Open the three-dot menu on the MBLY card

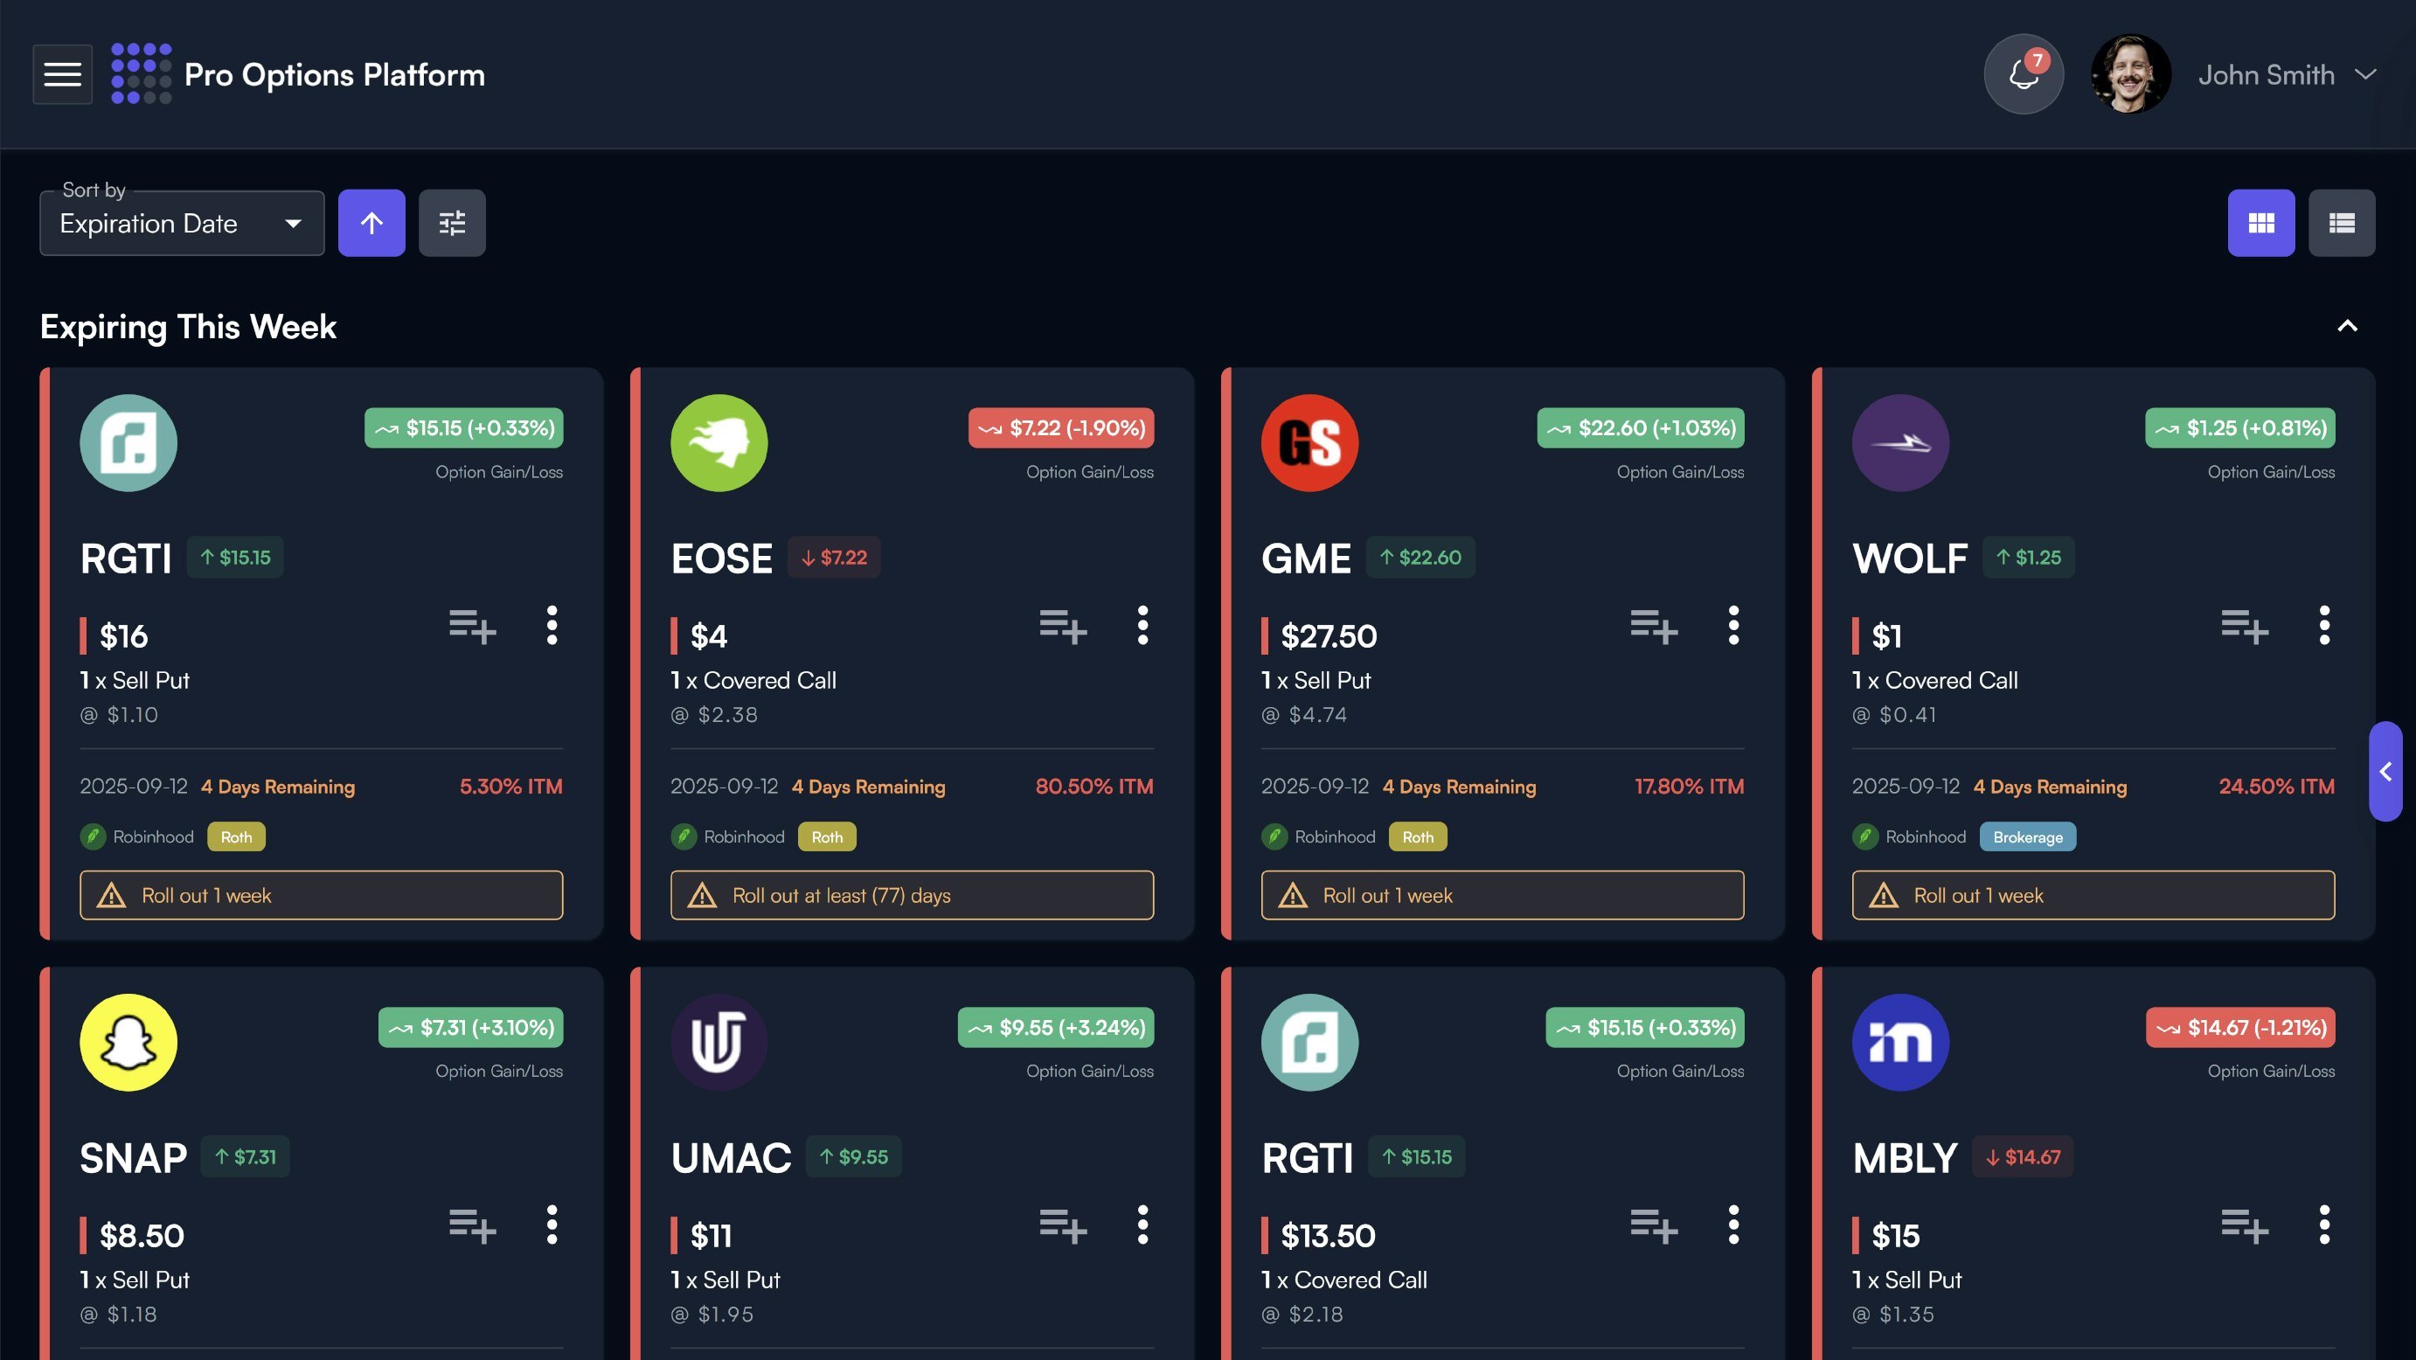(x=2323, y=1225)
